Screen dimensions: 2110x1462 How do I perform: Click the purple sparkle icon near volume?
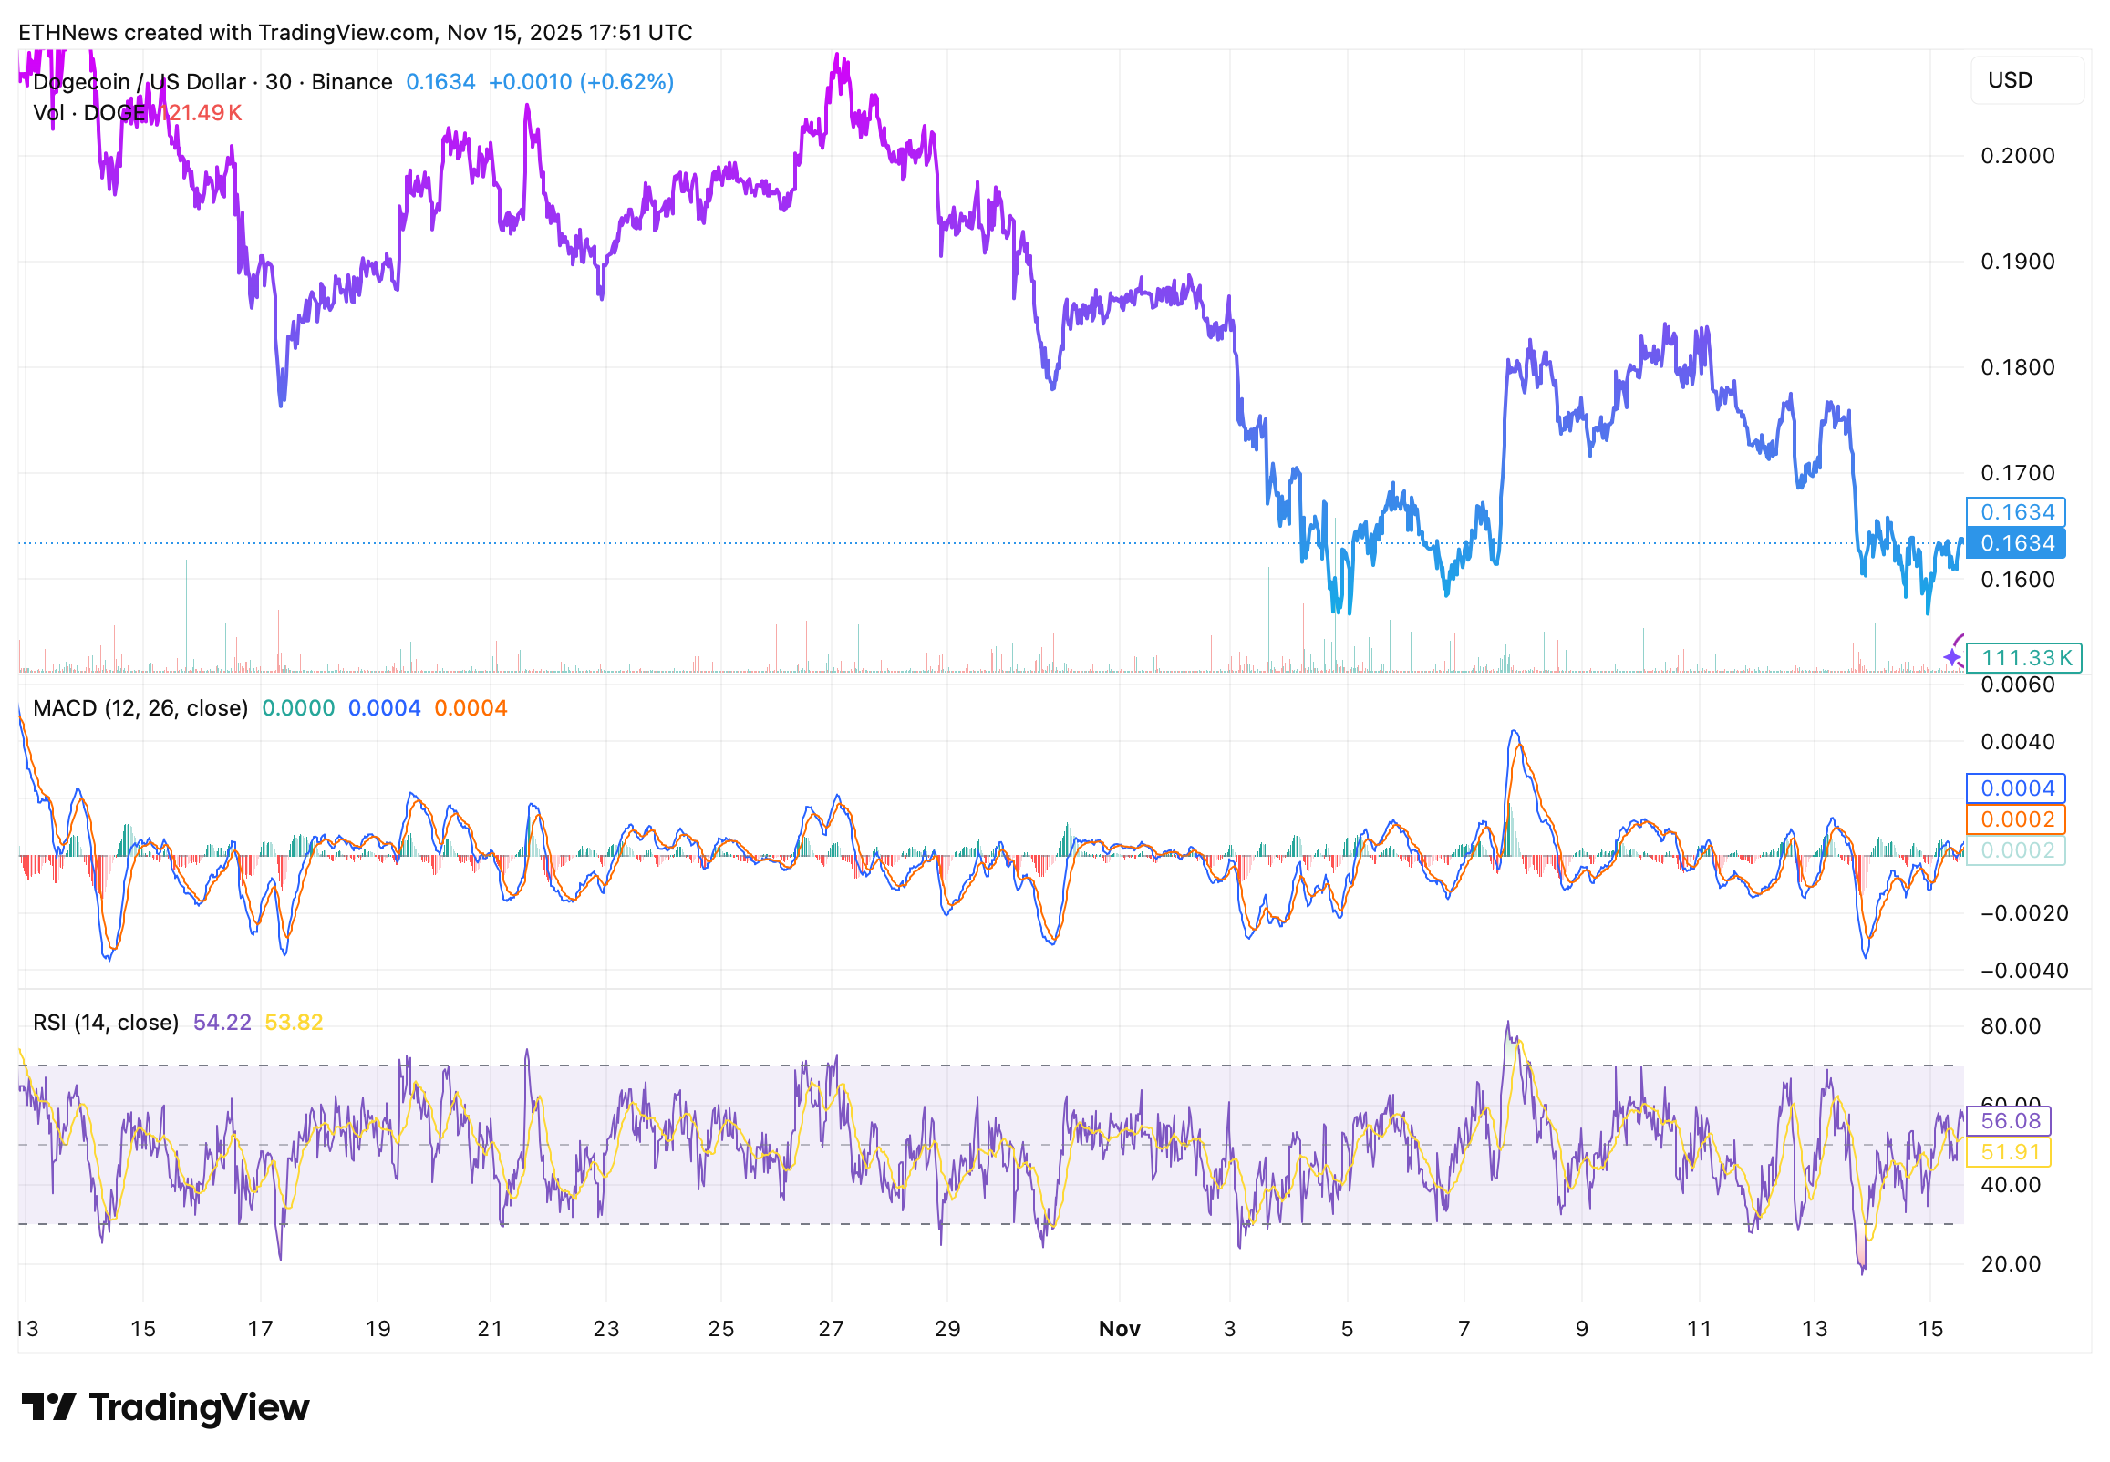coord(1952,657)
